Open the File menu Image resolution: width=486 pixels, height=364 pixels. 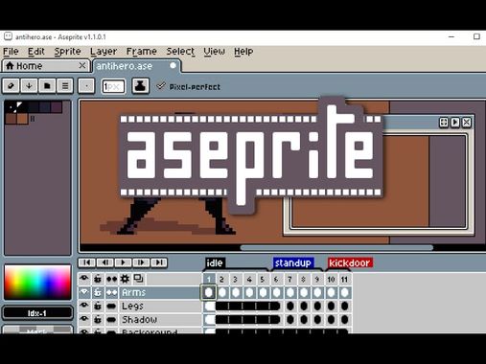click(x=11, y=52)
